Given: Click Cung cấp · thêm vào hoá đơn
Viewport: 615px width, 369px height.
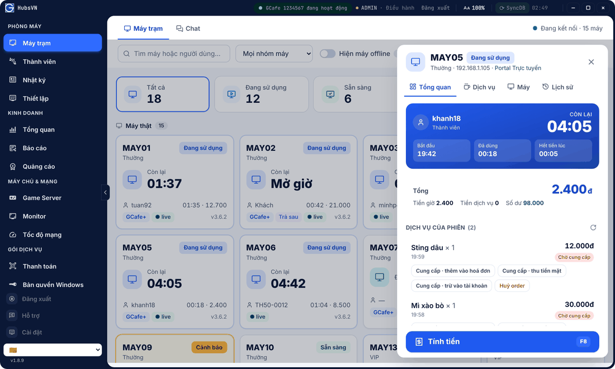Looking at the screenshot, I should tap(453, 271).
